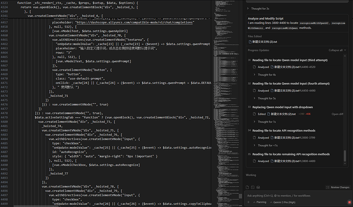Viewport: 353px width, 207px height.
Task: Click 'Progress Updates' label
Action: pos(258,50)
